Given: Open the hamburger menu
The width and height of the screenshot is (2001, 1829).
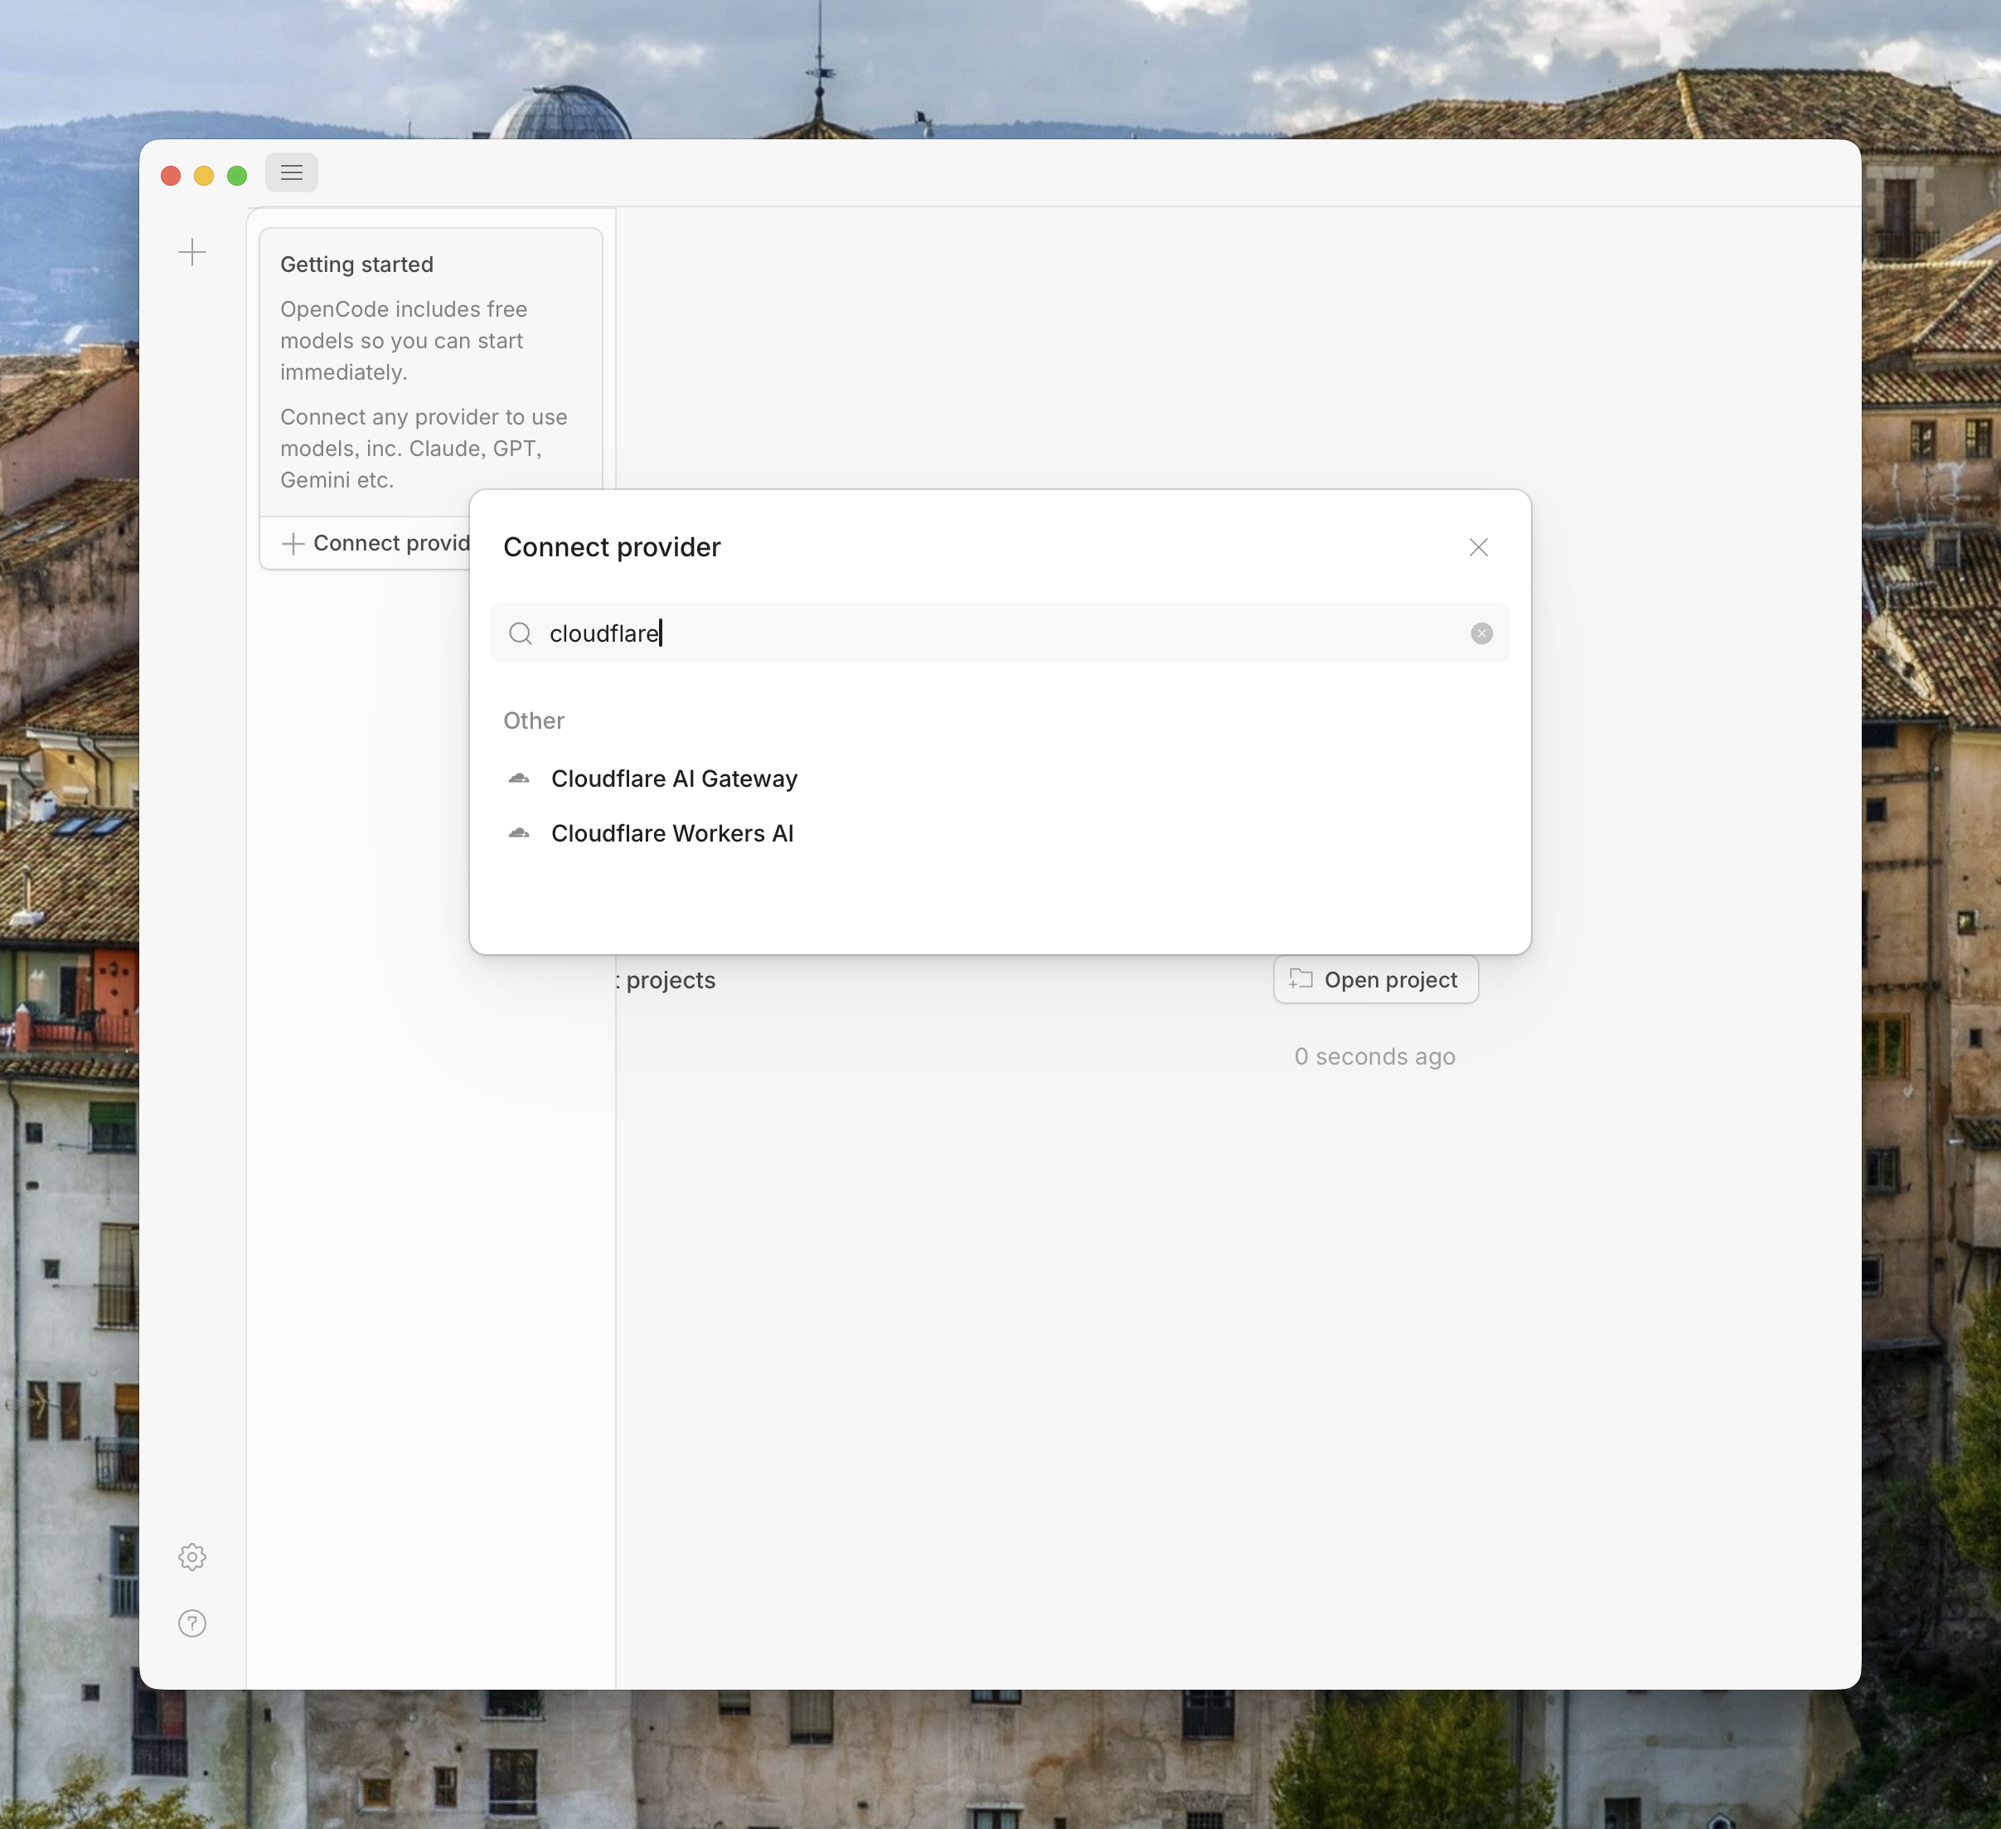Looking at the screenshot, I should click(291, 172).
